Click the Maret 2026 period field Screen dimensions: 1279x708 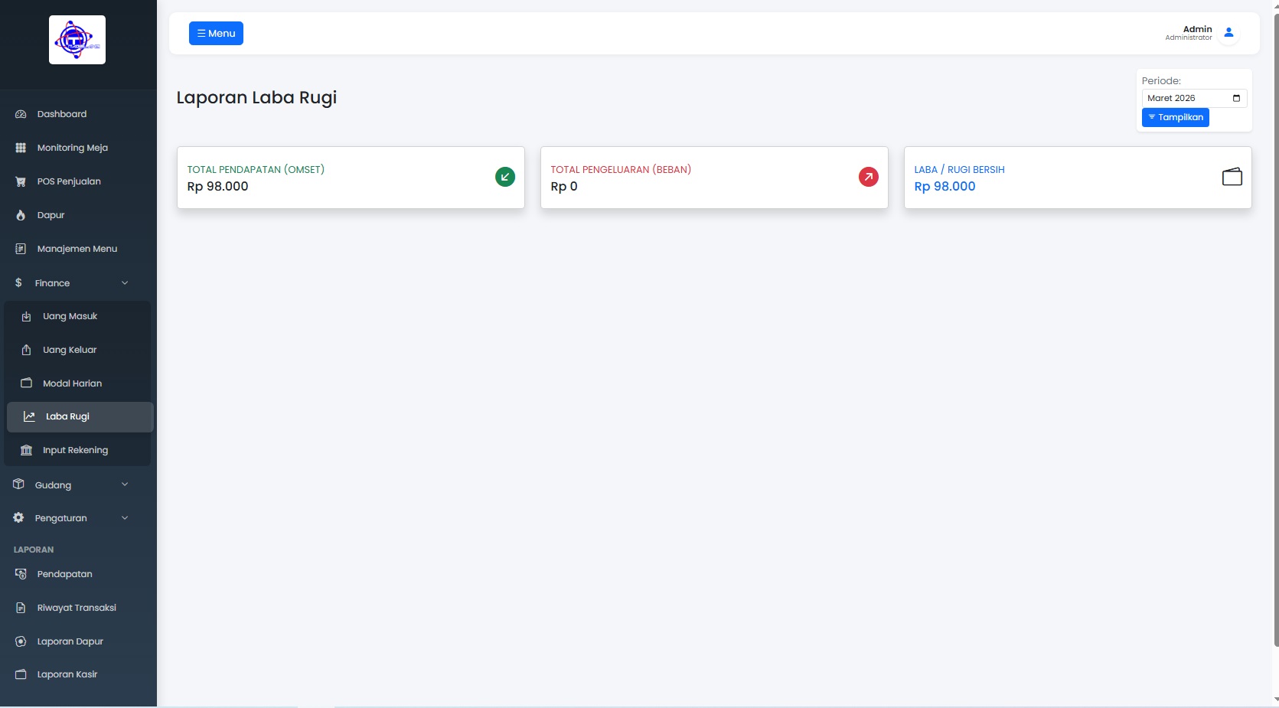pos(1194,98)
